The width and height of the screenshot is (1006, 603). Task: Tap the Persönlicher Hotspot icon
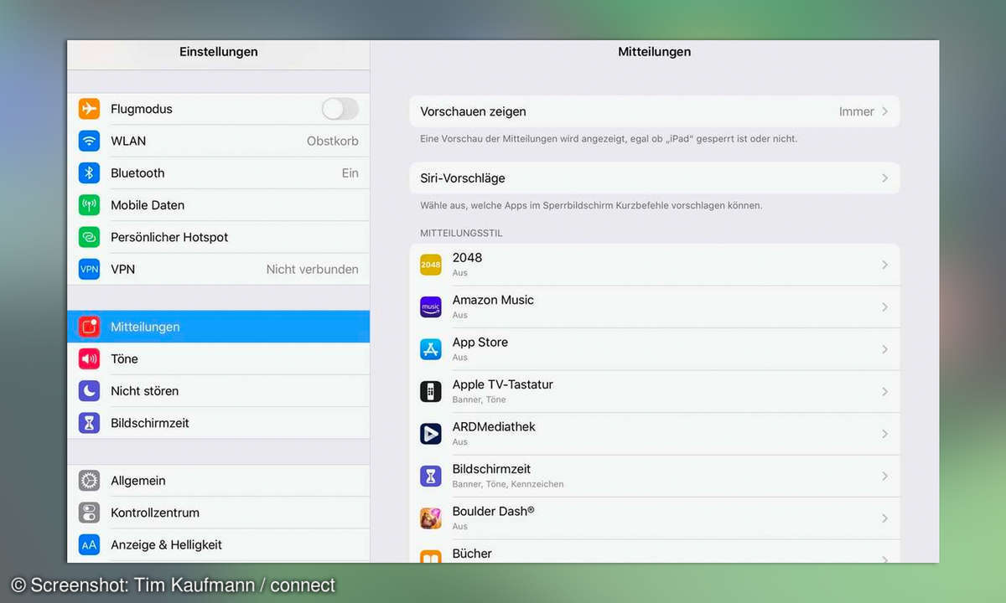click(89, 237)
